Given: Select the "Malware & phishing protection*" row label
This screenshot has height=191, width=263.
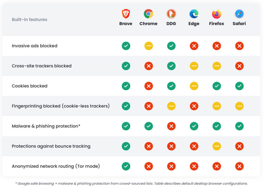Looking at the screenshot, I should tap(46, 126).
